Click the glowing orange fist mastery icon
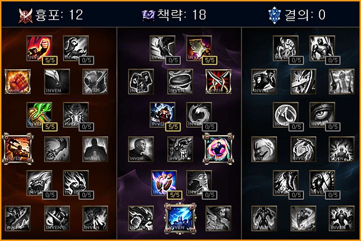The width and height of the screenshot is (361, 241). pos(18,81)
